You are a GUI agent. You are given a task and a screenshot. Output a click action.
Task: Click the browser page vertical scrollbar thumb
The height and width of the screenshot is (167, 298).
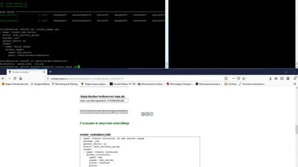(297, 129)
